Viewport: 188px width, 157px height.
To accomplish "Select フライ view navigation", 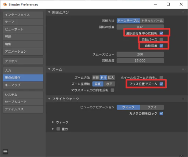I will pyautogui.click(x=152, y=107).
